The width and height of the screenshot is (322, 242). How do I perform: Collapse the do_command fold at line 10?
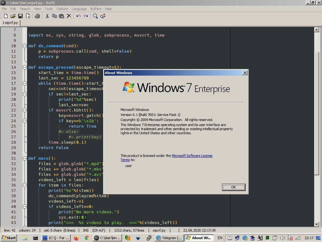pos(25,46)
